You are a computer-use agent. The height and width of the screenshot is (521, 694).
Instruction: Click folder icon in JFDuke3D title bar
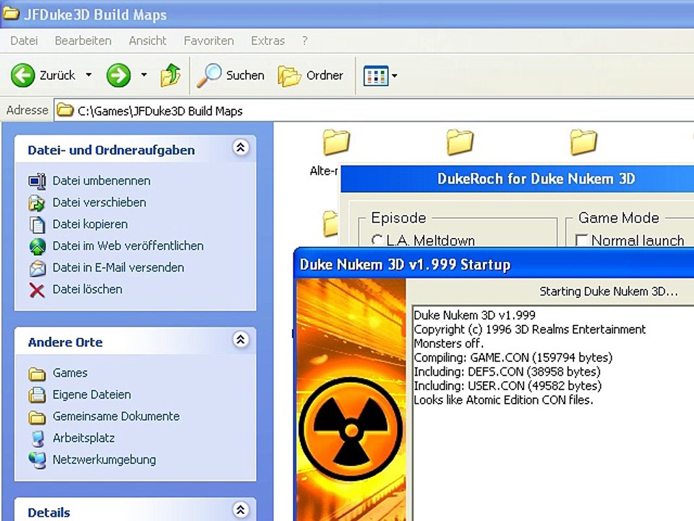pyautogui.click(x=11, y=14)
